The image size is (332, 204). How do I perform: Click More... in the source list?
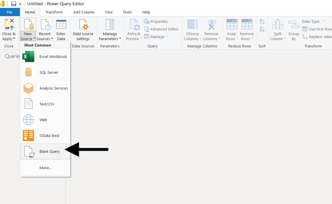pyautogui.click(x=45, y=168)
